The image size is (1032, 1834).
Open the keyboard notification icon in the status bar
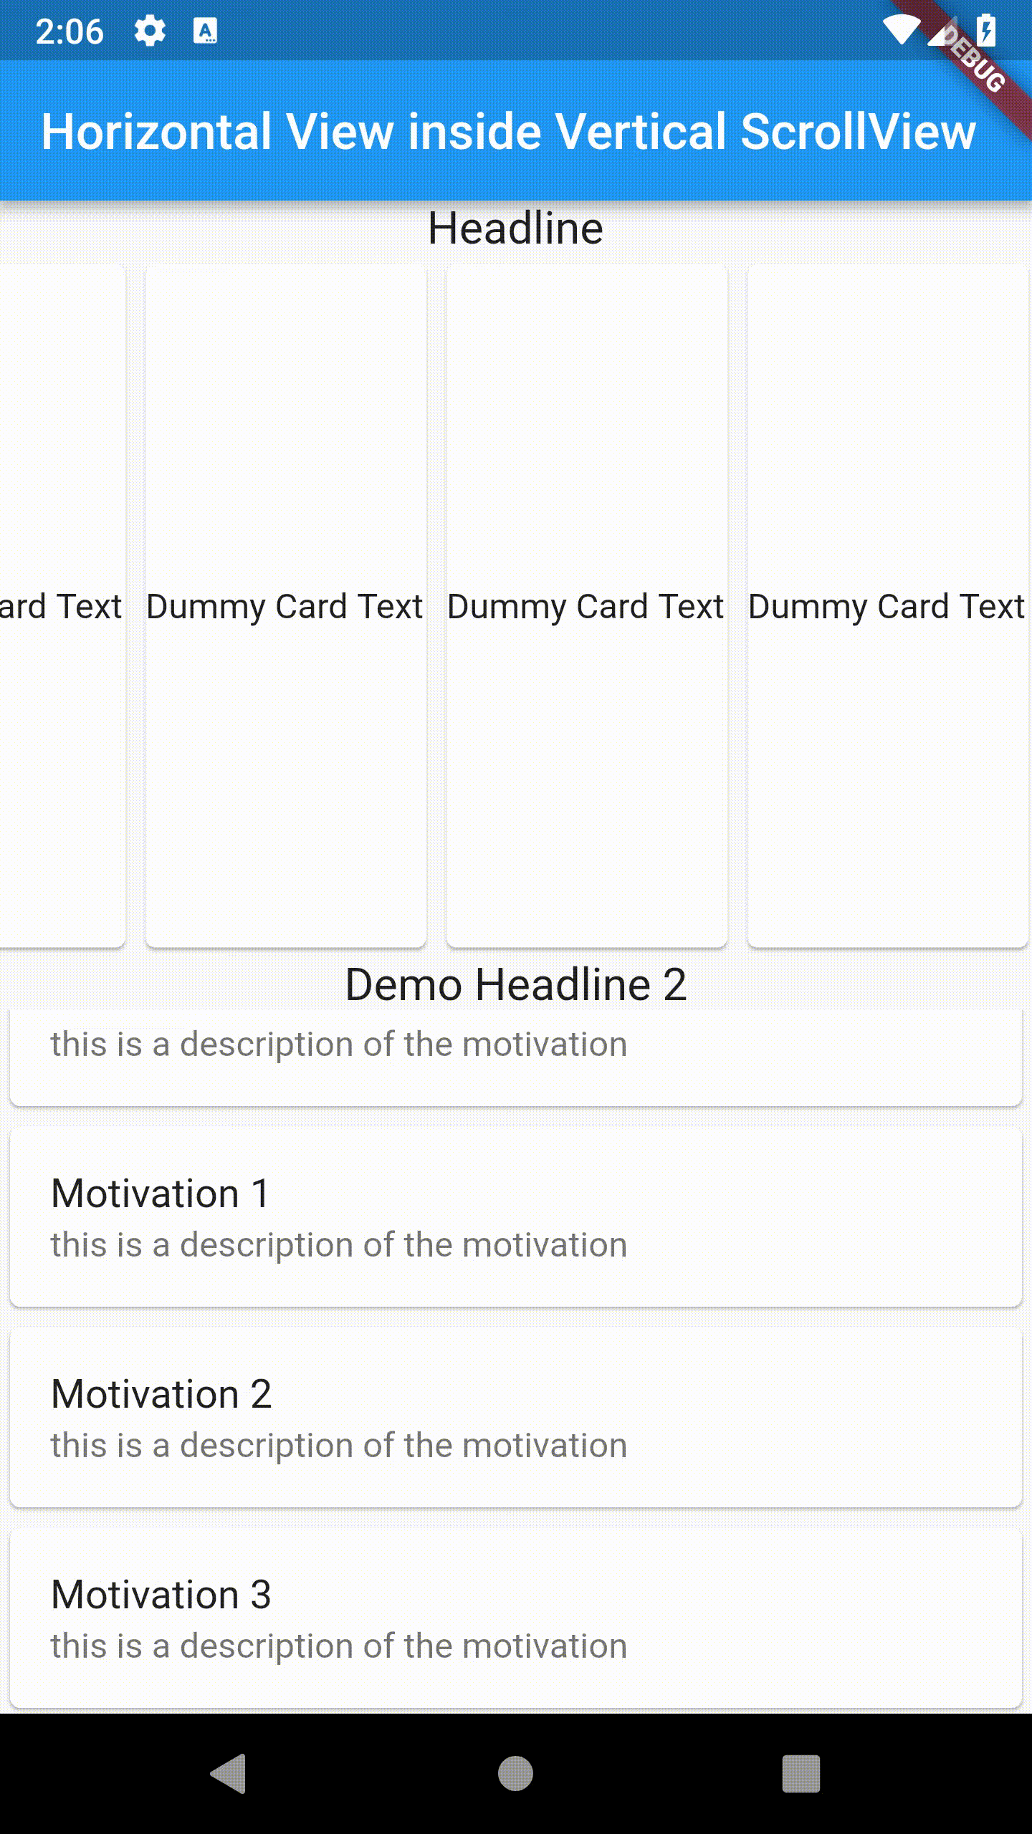click(x=205, y=30)
